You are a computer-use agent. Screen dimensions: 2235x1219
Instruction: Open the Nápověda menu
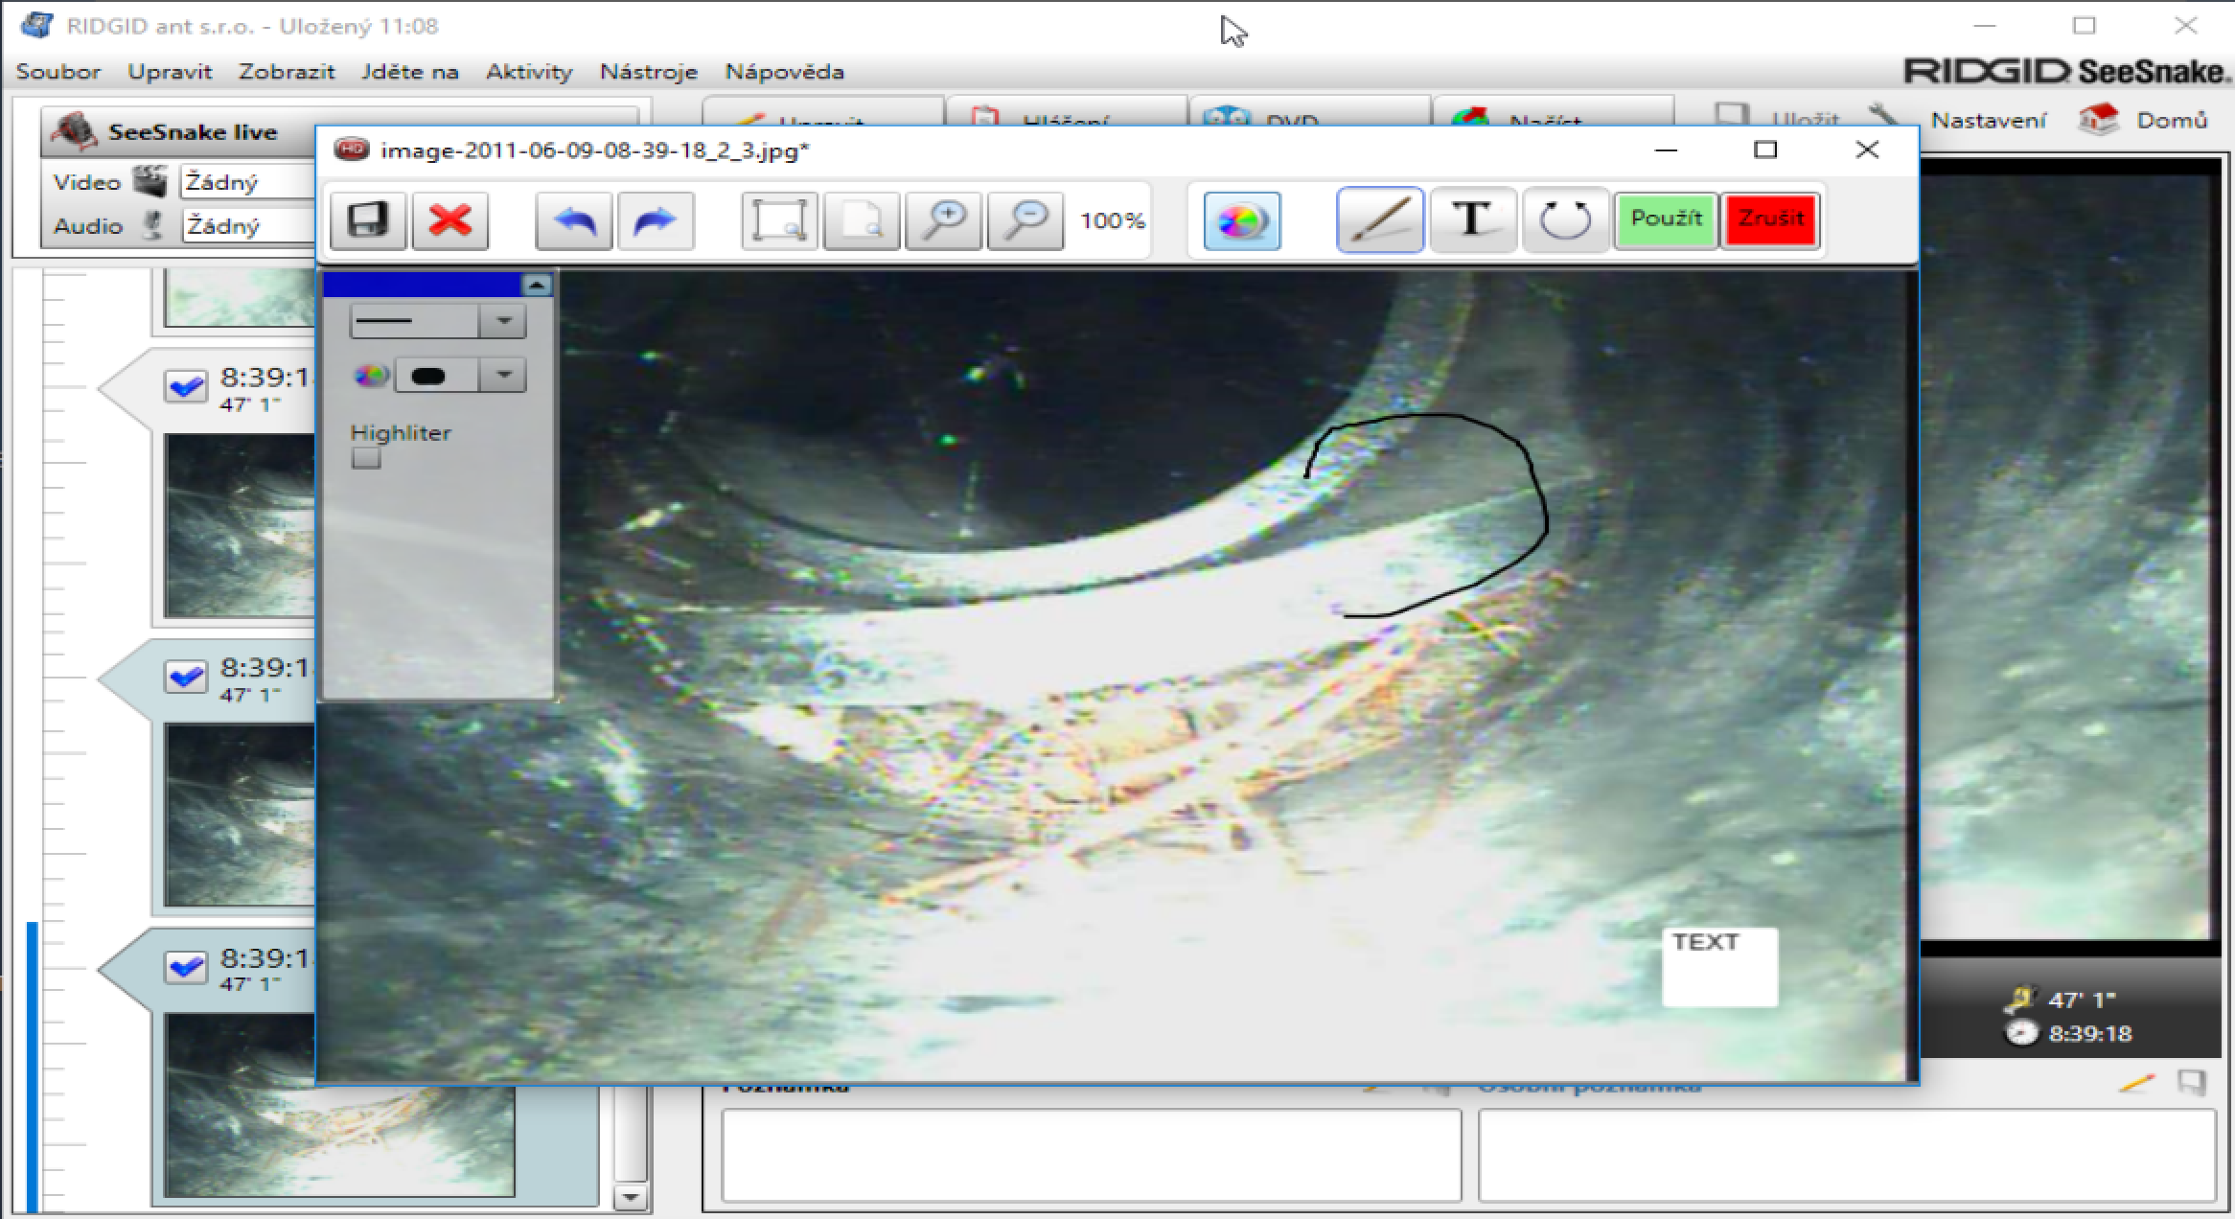[x=785, y=72]
